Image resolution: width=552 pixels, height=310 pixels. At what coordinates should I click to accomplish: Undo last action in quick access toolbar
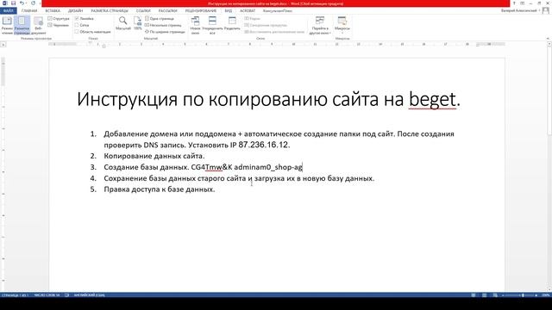[x=22, y=3]
